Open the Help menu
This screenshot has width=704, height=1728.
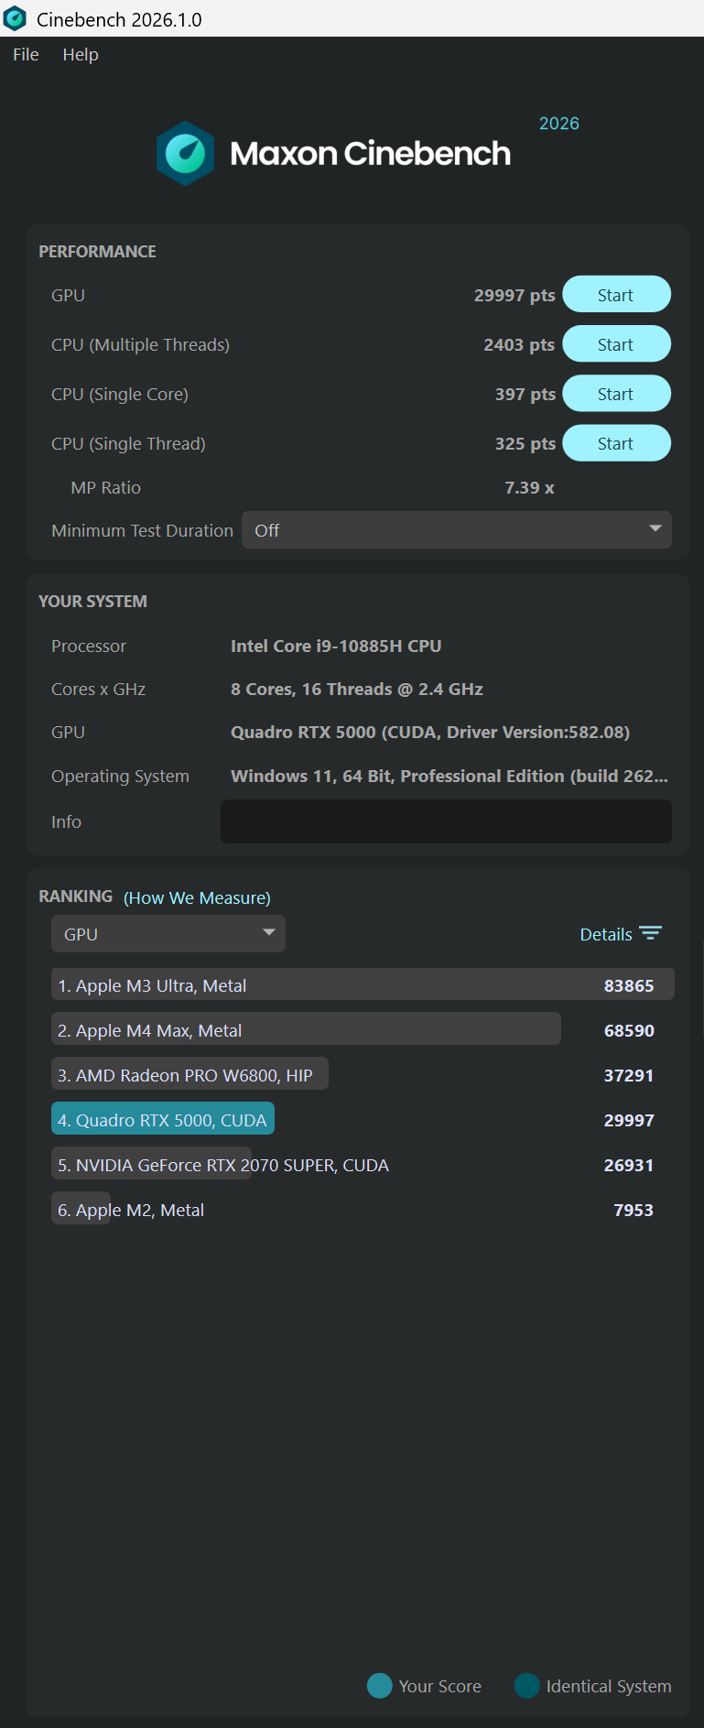coord(81,55)
